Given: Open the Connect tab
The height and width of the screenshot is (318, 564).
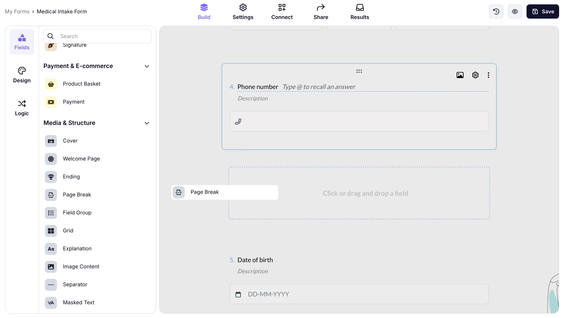Looking at the screenshot, I should click(282, 11).
